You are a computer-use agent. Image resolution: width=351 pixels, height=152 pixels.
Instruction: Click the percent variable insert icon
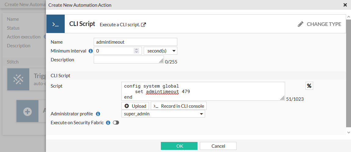point(309,86)
